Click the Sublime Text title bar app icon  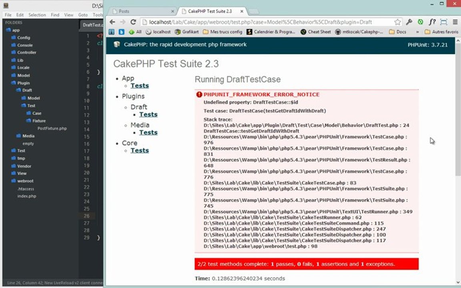[x=6, y=5]
